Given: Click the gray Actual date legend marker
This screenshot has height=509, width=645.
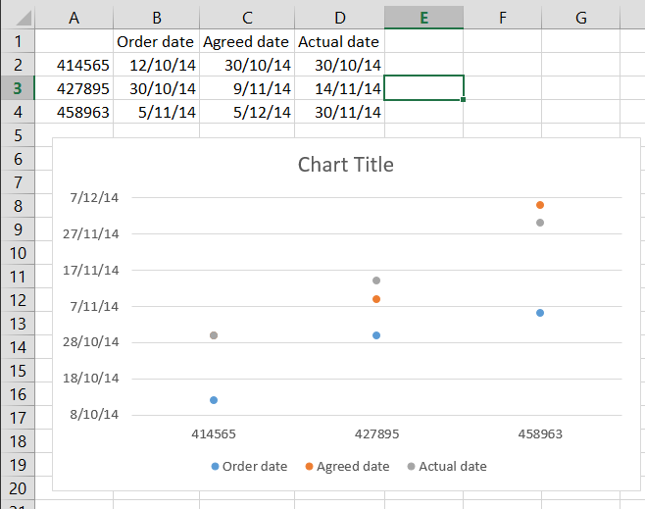Looking at the screenshot, I should (411, 466).
